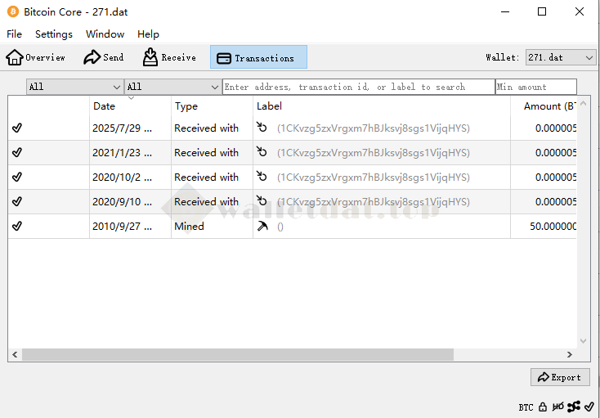Open the transaction type filter dropdown
The height and width of the screenshot is (418, 600).
pos(172,87)
